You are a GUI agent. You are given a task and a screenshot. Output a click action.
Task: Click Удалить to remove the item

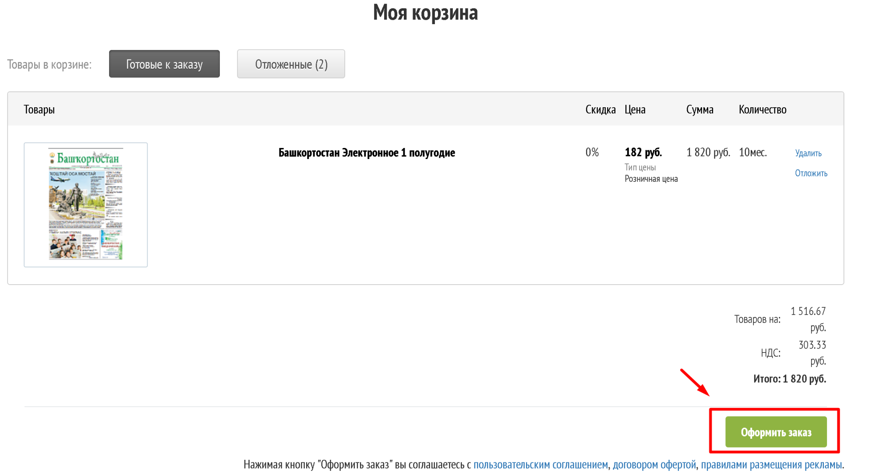[x=808, y=153]
